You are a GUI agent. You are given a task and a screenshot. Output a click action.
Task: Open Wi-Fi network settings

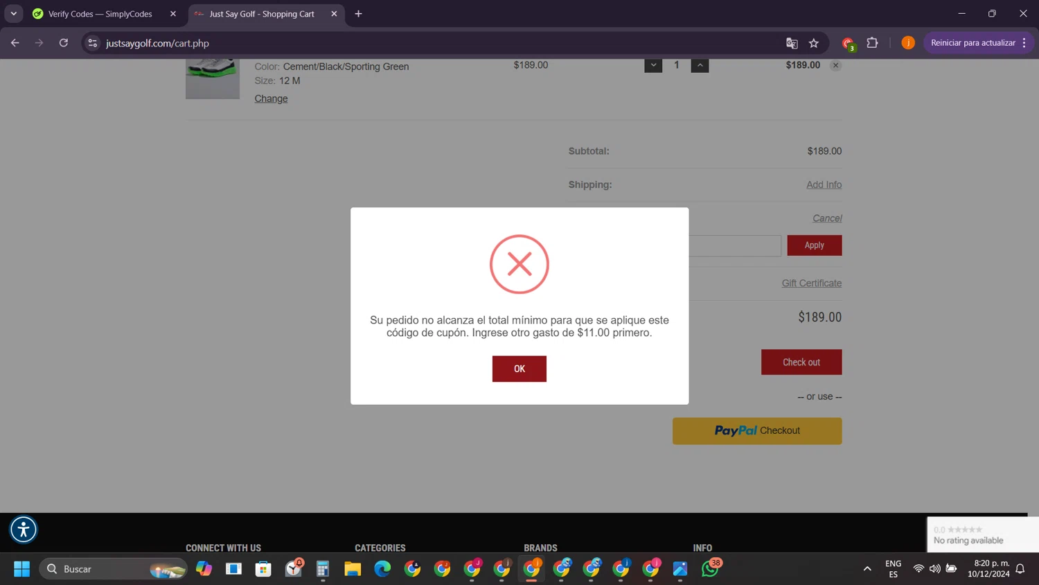click(918, 569)
